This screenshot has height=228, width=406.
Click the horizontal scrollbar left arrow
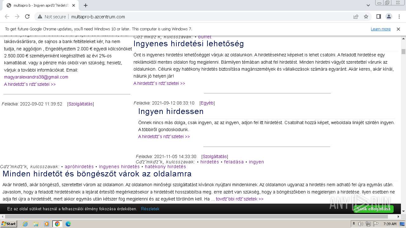point(2,217)
